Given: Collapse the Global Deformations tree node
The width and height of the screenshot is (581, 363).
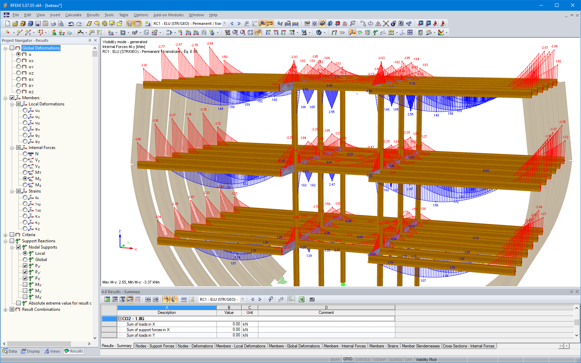Looking at the screenshot, I should (6, 48).
